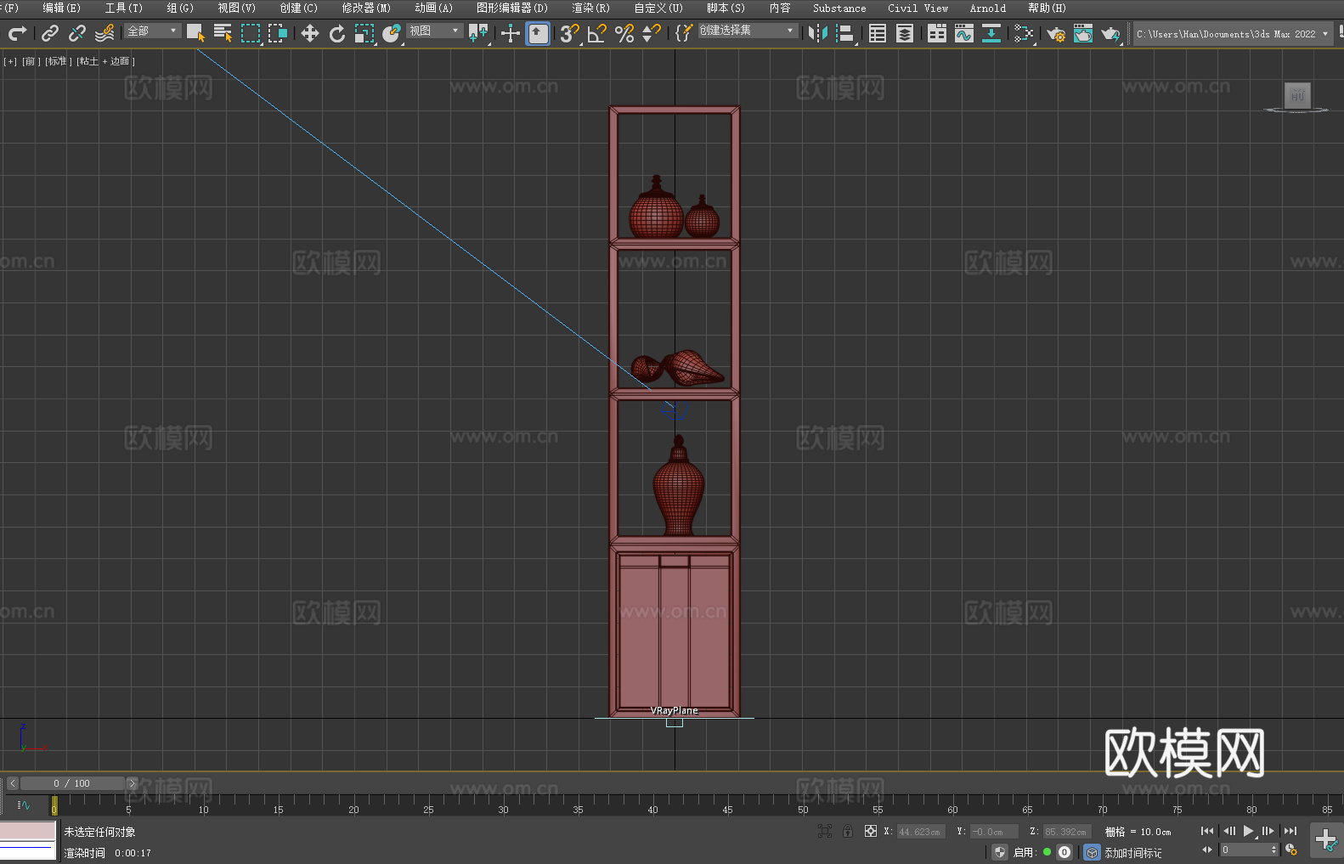Click the X coordinate field
1344x864 pixels.
(921, 832)
